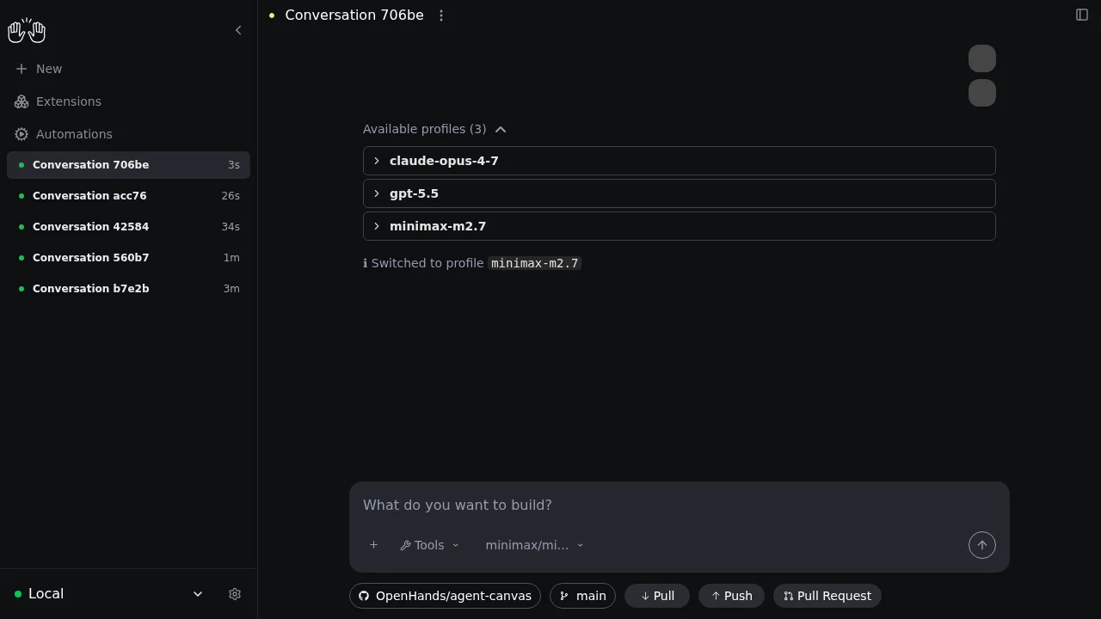
Task: Open the minimax model selector dropdown
Action: point(534,545)
